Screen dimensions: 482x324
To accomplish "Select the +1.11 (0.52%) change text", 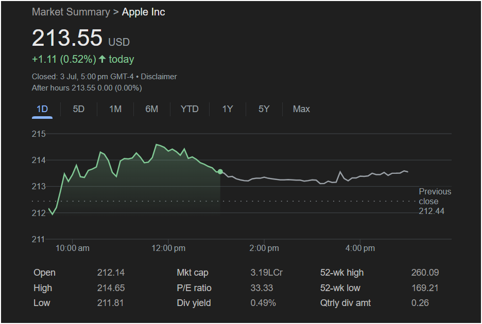I will point(64,59).
